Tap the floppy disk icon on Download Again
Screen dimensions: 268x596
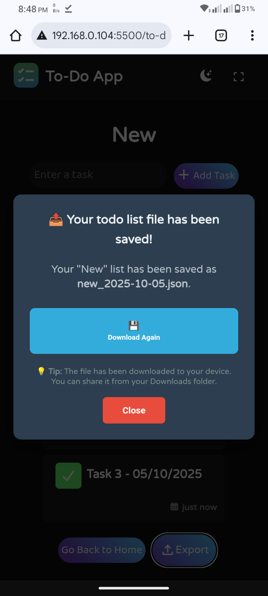134,325
